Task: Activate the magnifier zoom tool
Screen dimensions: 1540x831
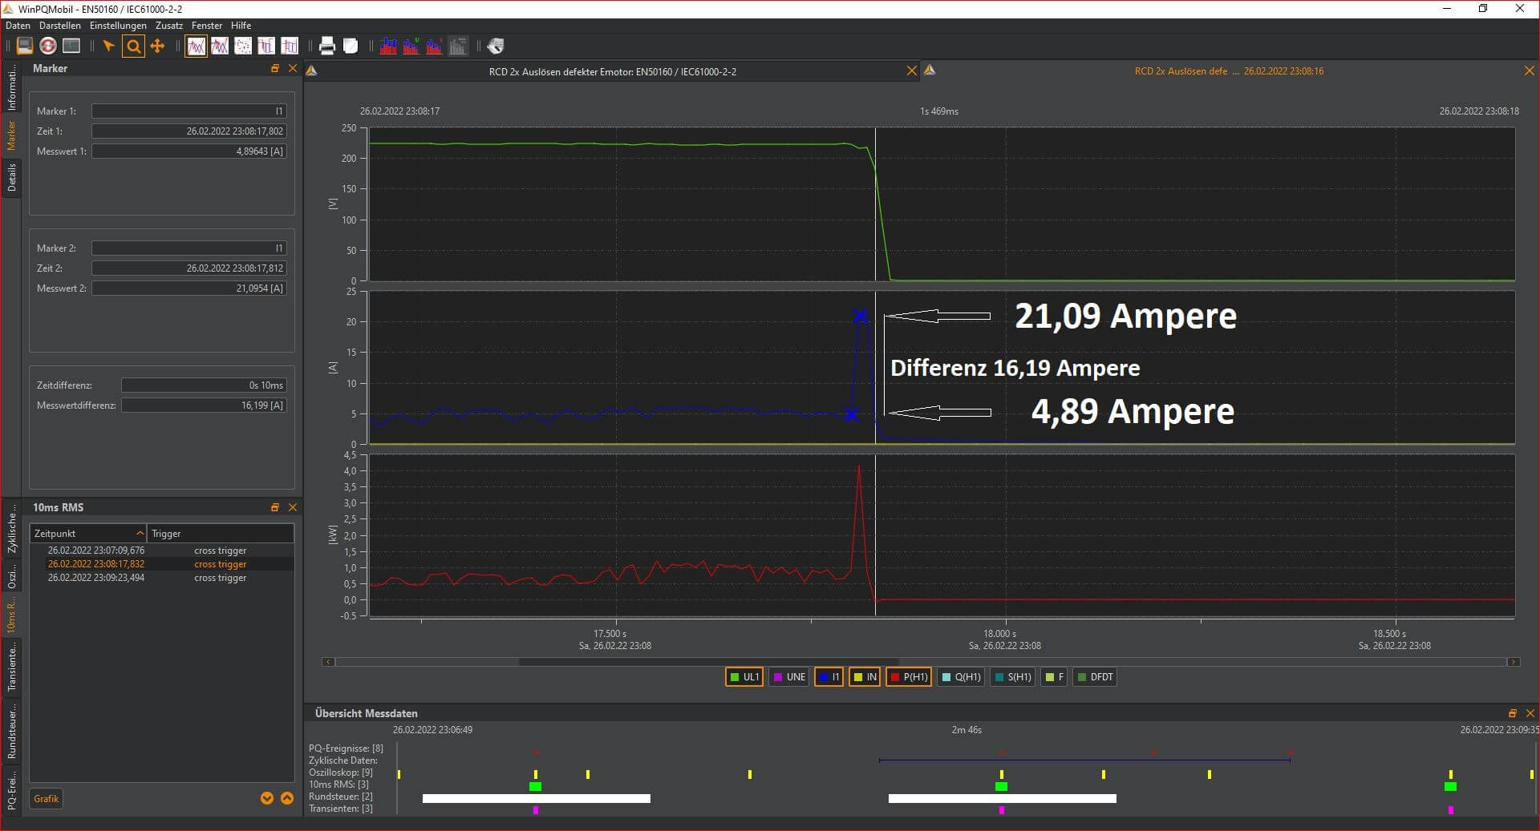Action: tap(134, 46)
